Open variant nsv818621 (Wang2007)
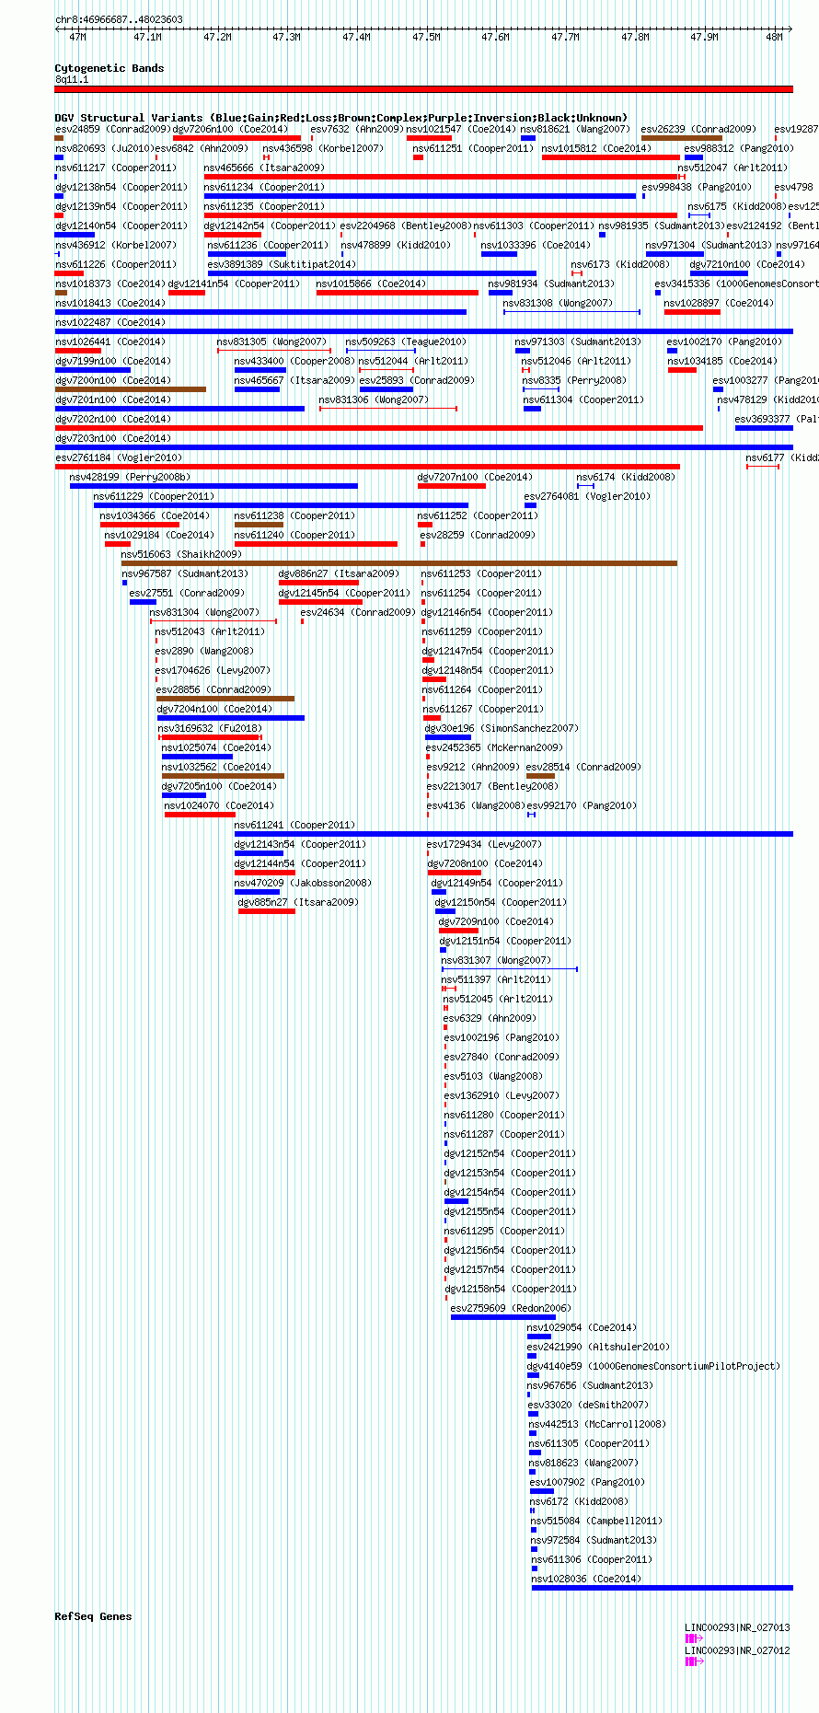This screenshot has width=819, height=1713. point(575,129)
